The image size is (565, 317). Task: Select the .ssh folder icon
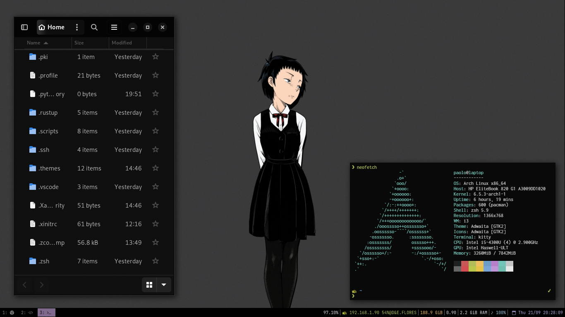coord(33,149)
